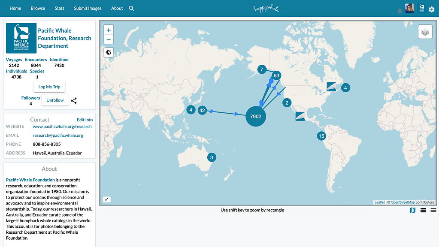Select the whale fluke marker near Mexico
The height and width of the screenshot is (247, 439).
300,116
